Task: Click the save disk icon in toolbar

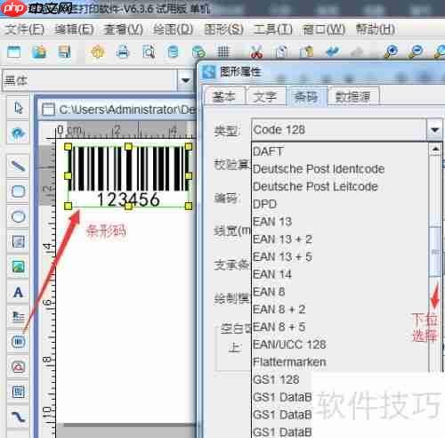Action: point(64,52)
